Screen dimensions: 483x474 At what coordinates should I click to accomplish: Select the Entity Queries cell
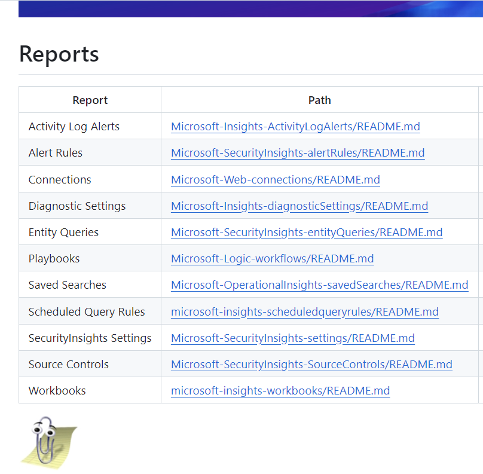click(90, 231)
